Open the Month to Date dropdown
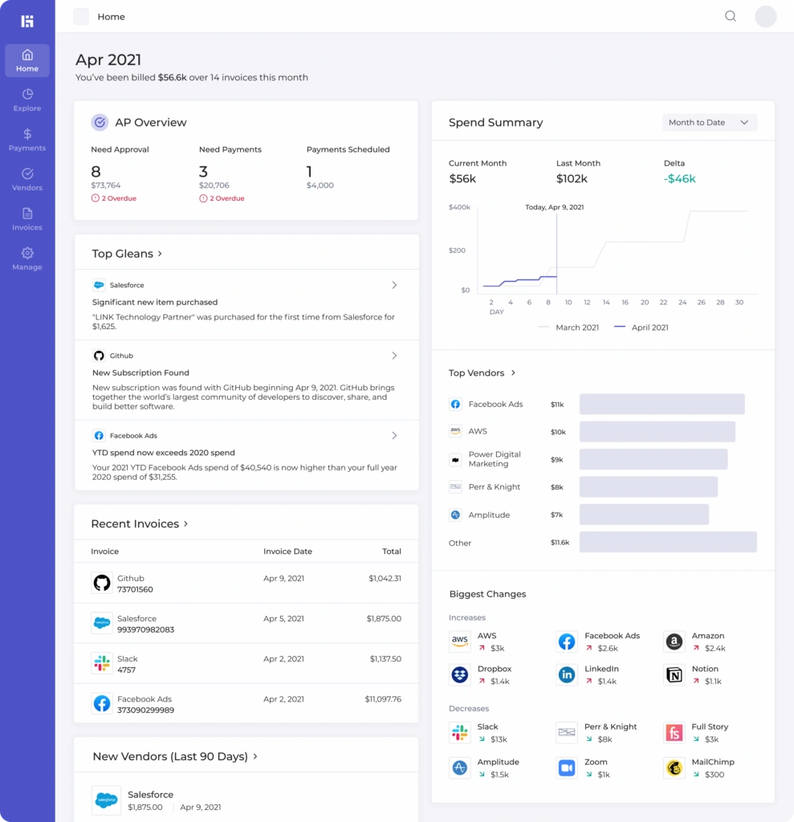Screen dimensions: 794x822 709,122
